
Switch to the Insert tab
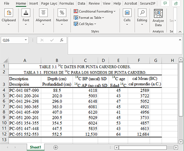coord(33,3)
